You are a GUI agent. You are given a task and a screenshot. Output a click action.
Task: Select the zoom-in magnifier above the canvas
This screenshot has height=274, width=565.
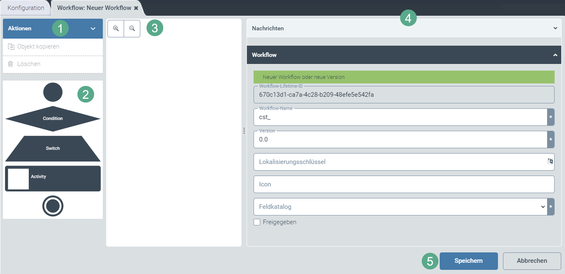point(115,28)
